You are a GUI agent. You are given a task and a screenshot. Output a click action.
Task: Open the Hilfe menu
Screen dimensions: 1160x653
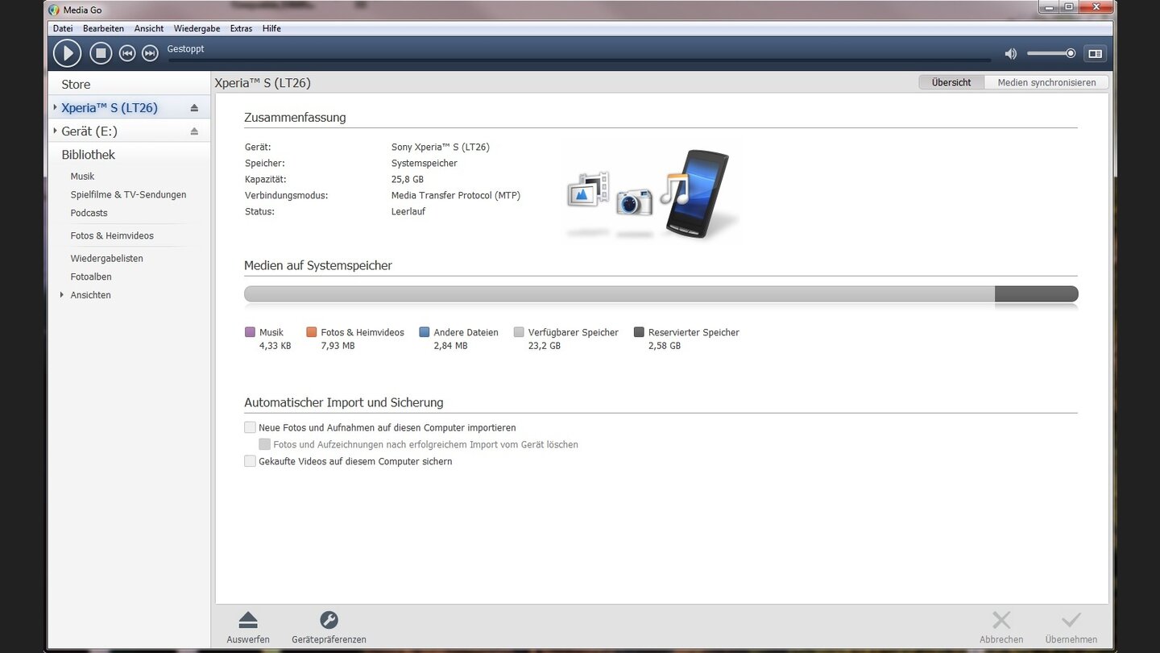click(271, 28)
